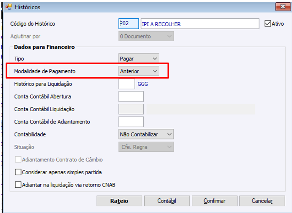Click the IPI A RECOLHER description field

point(200,24)
